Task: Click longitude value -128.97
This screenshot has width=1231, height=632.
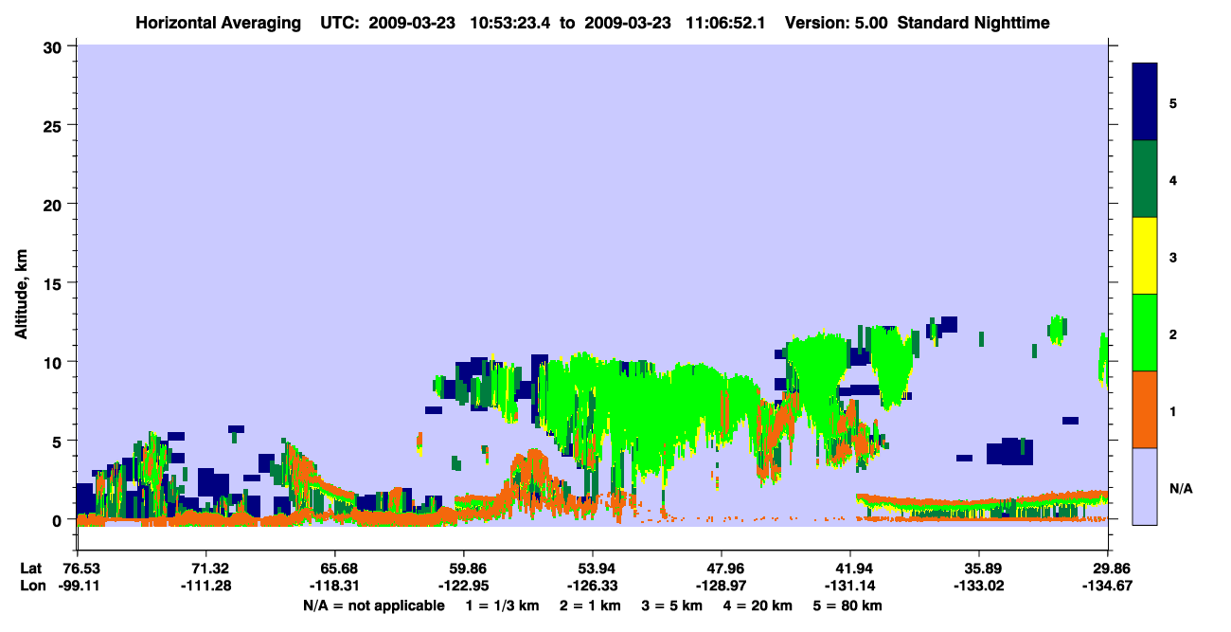Action: [722, 586]
